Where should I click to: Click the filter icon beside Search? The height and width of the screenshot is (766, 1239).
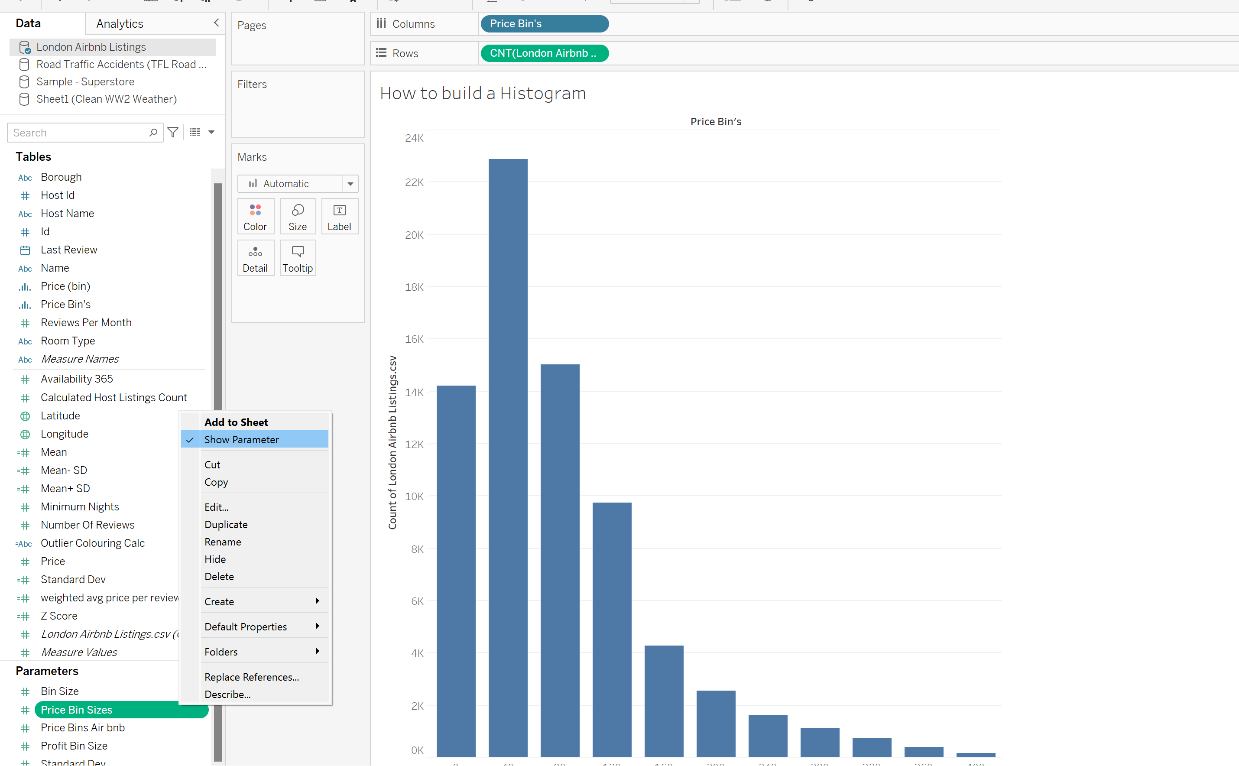(173, 132)
